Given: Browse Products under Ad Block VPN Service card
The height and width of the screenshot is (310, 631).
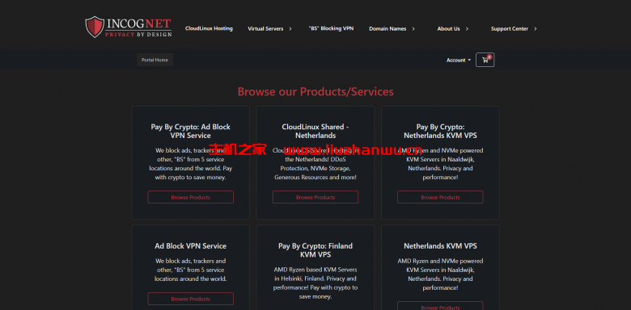Looking at the screenshot, I should click(191, 299).
